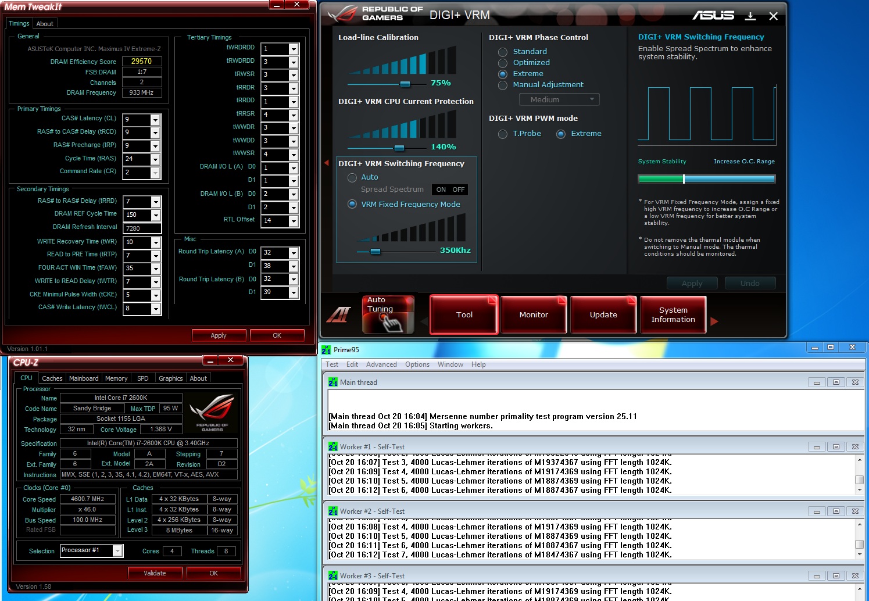Open Memory tab in CPU-Z
The width and height of the screenshot is (869, 601).
point(116,378)
